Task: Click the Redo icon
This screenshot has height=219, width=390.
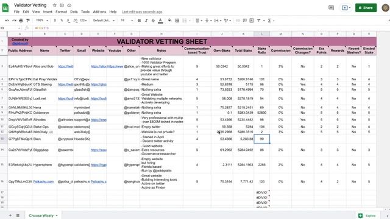Action: click(x=14, y=20)
